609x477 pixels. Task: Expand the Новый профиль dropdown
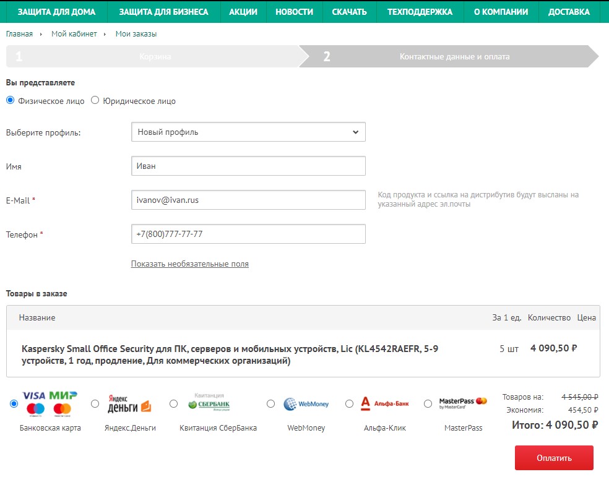(248, 132)
